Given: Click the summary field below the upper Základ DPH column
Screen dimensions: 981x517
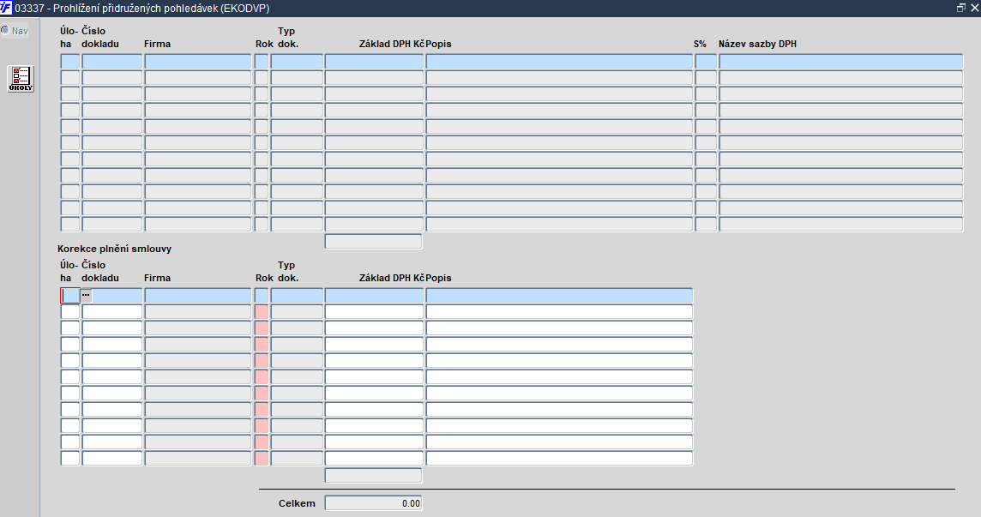Looking at the screenshot, I should coord(374,242).
